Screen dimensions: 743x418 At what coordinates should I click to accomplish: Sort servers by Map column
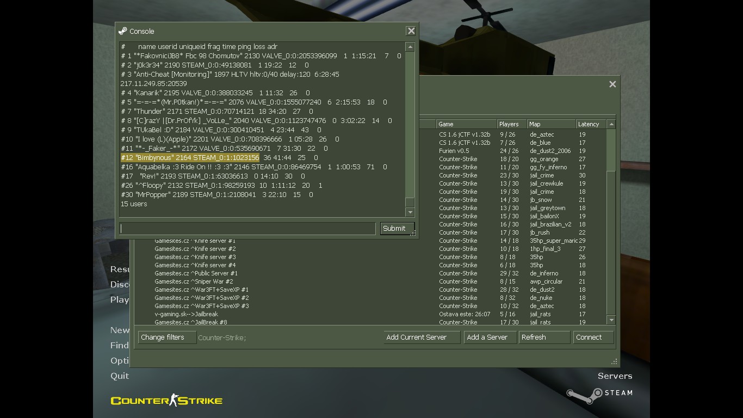coord(552,124)
